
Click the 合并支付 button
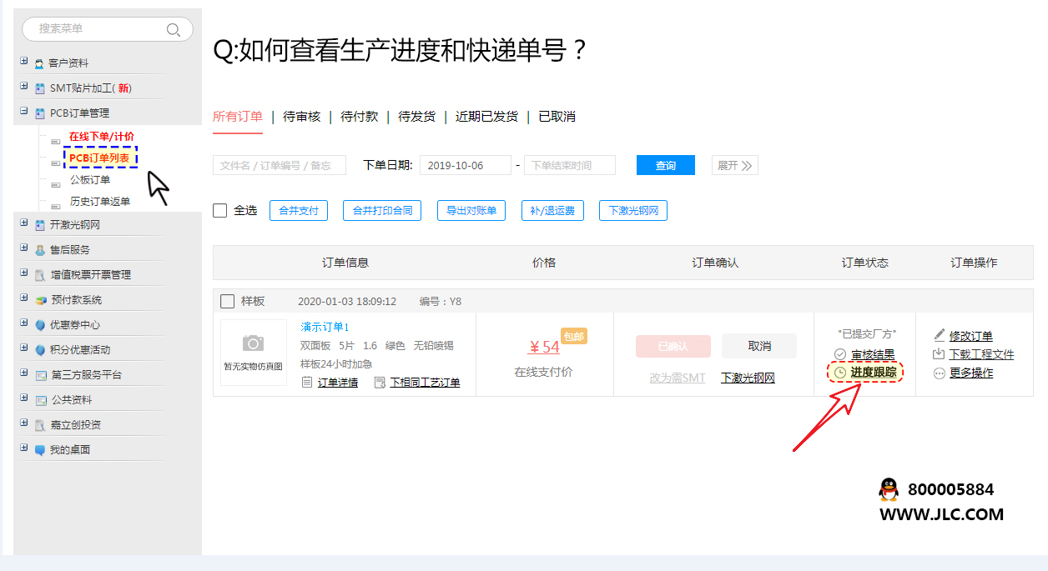click(298, 211)
